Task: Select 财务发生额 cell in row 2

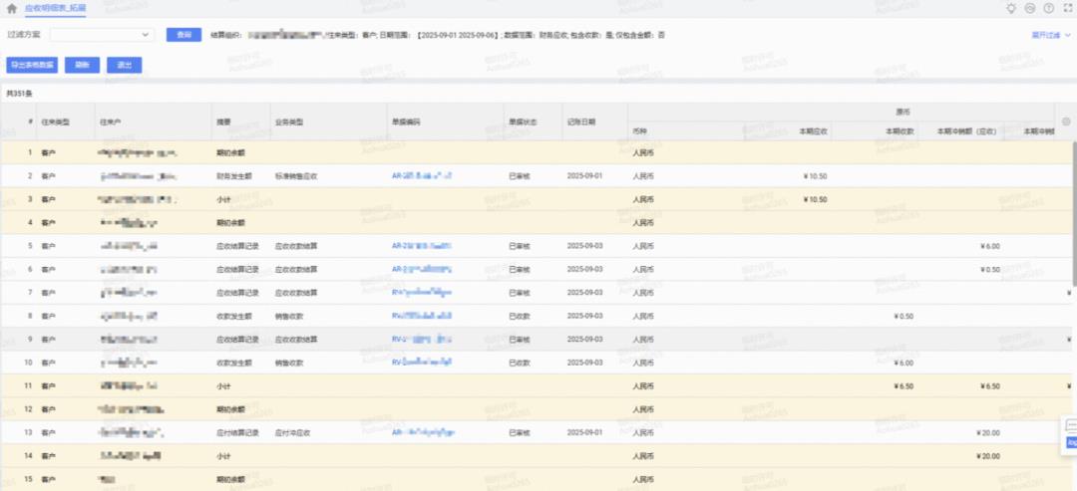Action: point(233,176)
